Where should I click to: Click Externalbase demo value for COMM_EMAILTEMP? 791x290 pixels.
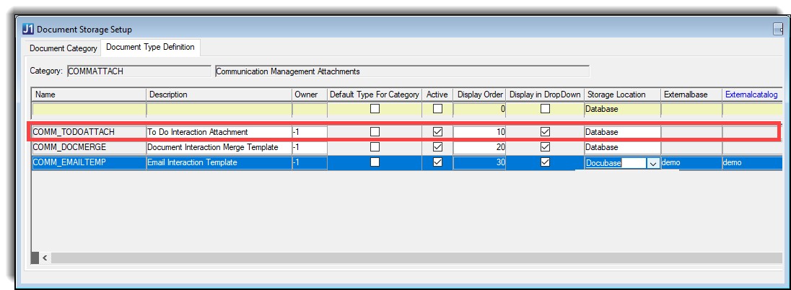click(x=691, y=163)
